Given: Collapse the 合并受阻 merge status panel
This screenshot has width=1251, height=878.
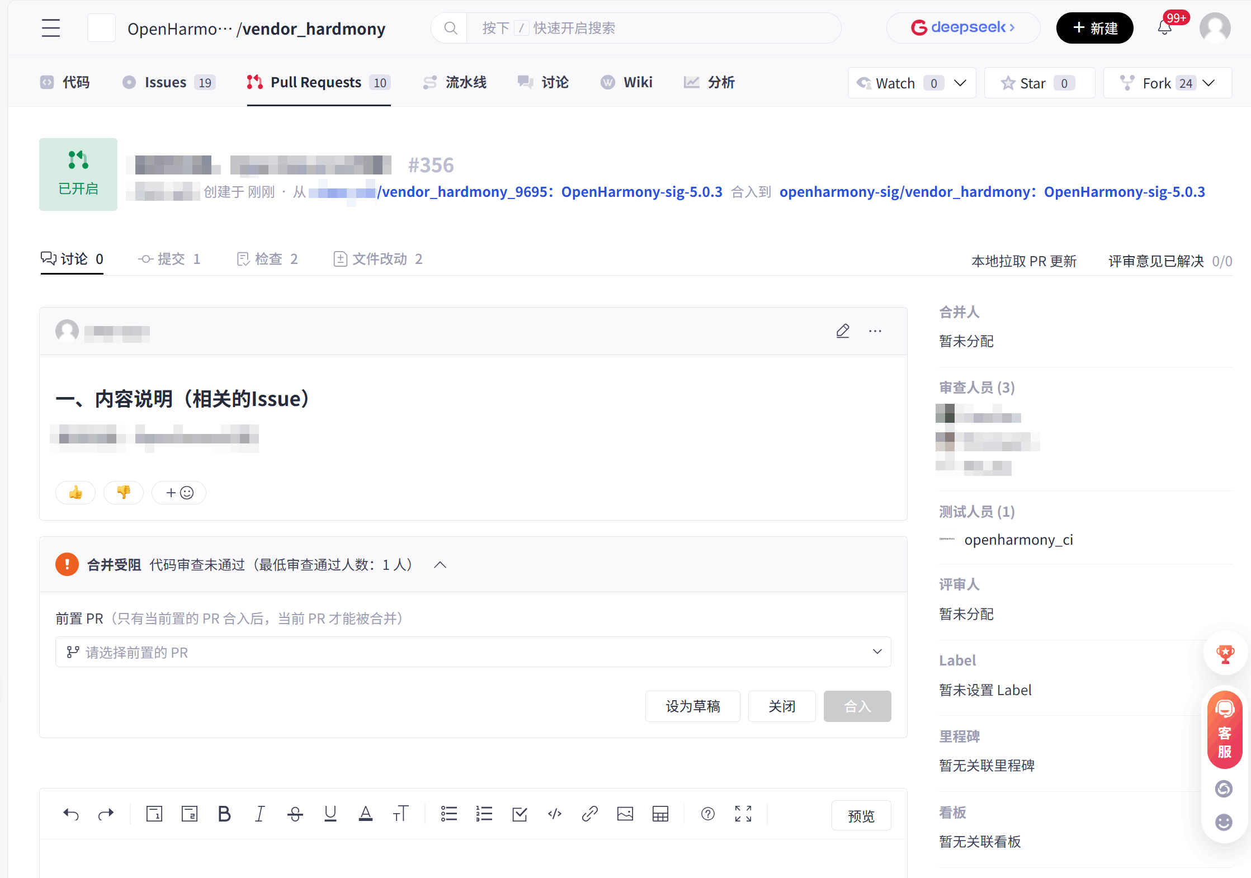Looking at the screenshot, I should (440, 565).
